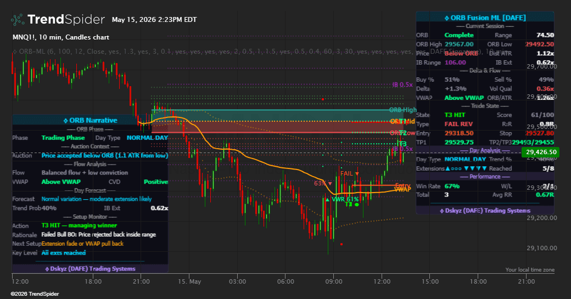Viewport: 571px width, 299px height.
Task: Click the ORB Fusion ML [DAFE] panel header
Action: [485, 18]
